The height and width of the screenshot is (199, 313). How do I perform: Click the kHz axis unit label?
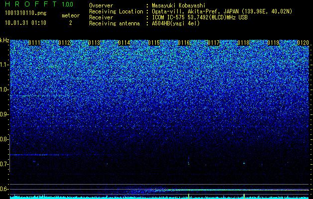(x=4, y=40)
